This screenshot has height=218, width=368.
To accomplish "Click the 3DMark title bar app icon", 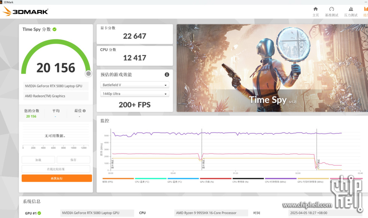I will pyautogui.click(x=1, y=2).
